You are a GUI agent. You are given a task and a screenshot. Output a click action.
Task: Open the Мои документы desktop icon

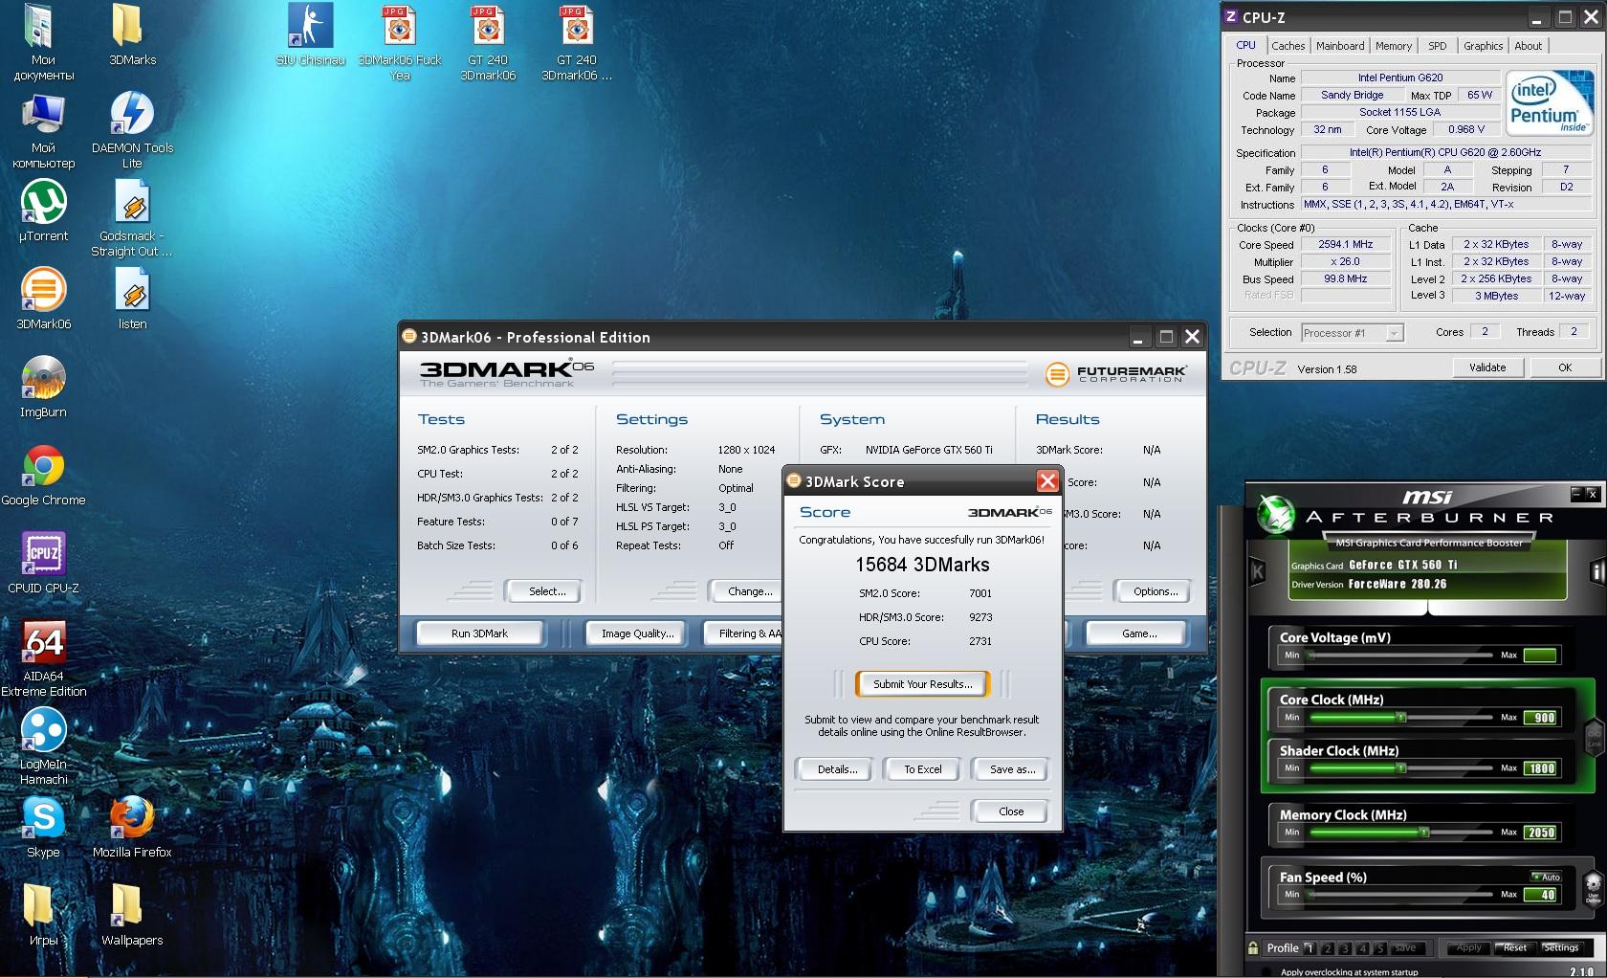pyautogui.click(x=42, y=42)
